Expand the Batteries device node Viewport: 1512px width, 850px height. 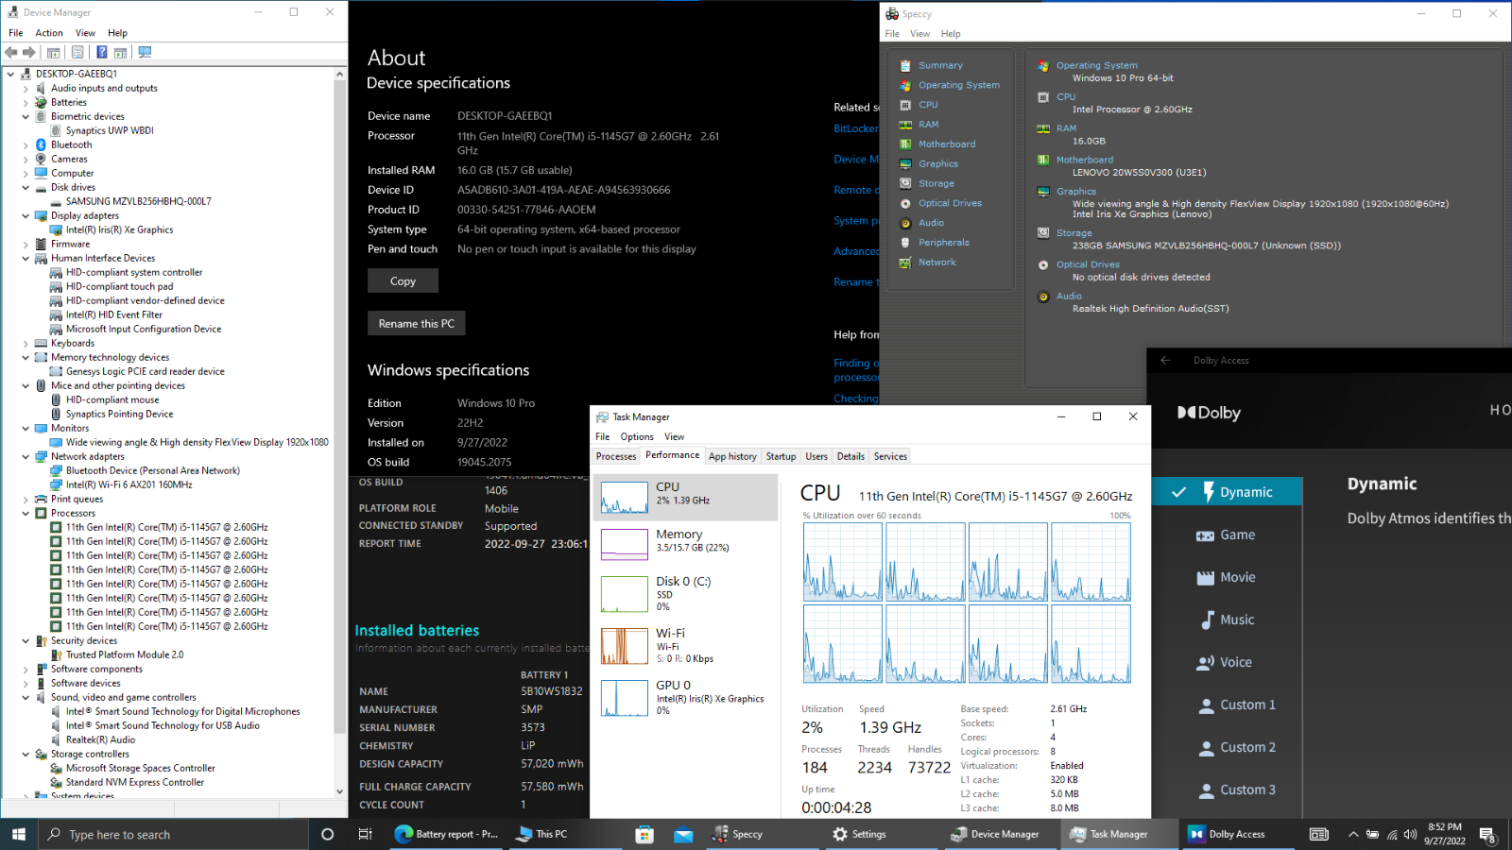(x=26, y=103)
